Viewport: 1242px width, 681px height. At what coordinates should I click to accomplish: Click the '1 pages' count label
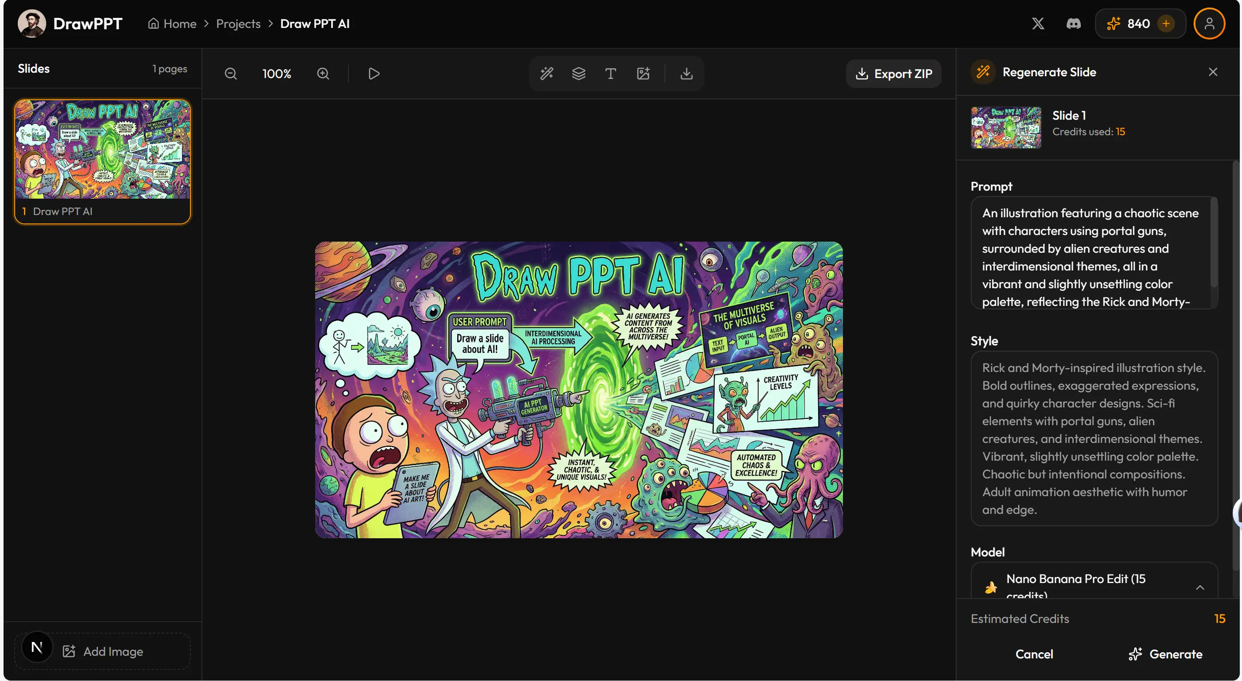[x=170, y=69]
